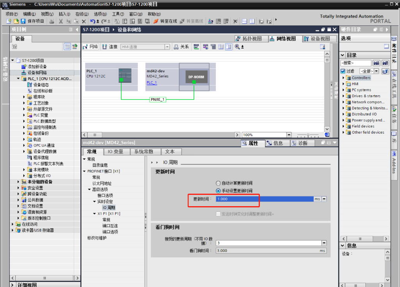Select automatic update time calculation
Viewport: 400px width, 287px height.
coord(218,183)
